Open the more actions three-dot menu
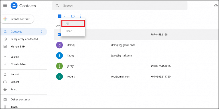Screen dimensions: 219x109 [x=80, y=16]
